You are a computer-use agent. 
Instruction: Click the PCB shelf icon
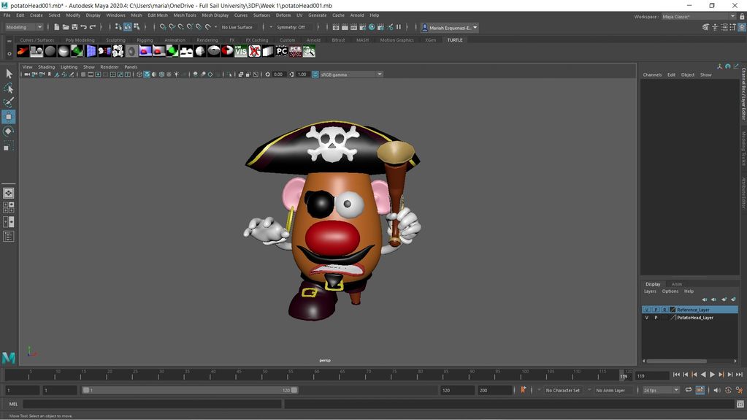(296, 51)
